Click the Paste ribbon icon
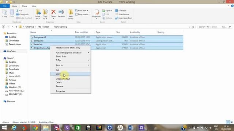 [12, 13]
